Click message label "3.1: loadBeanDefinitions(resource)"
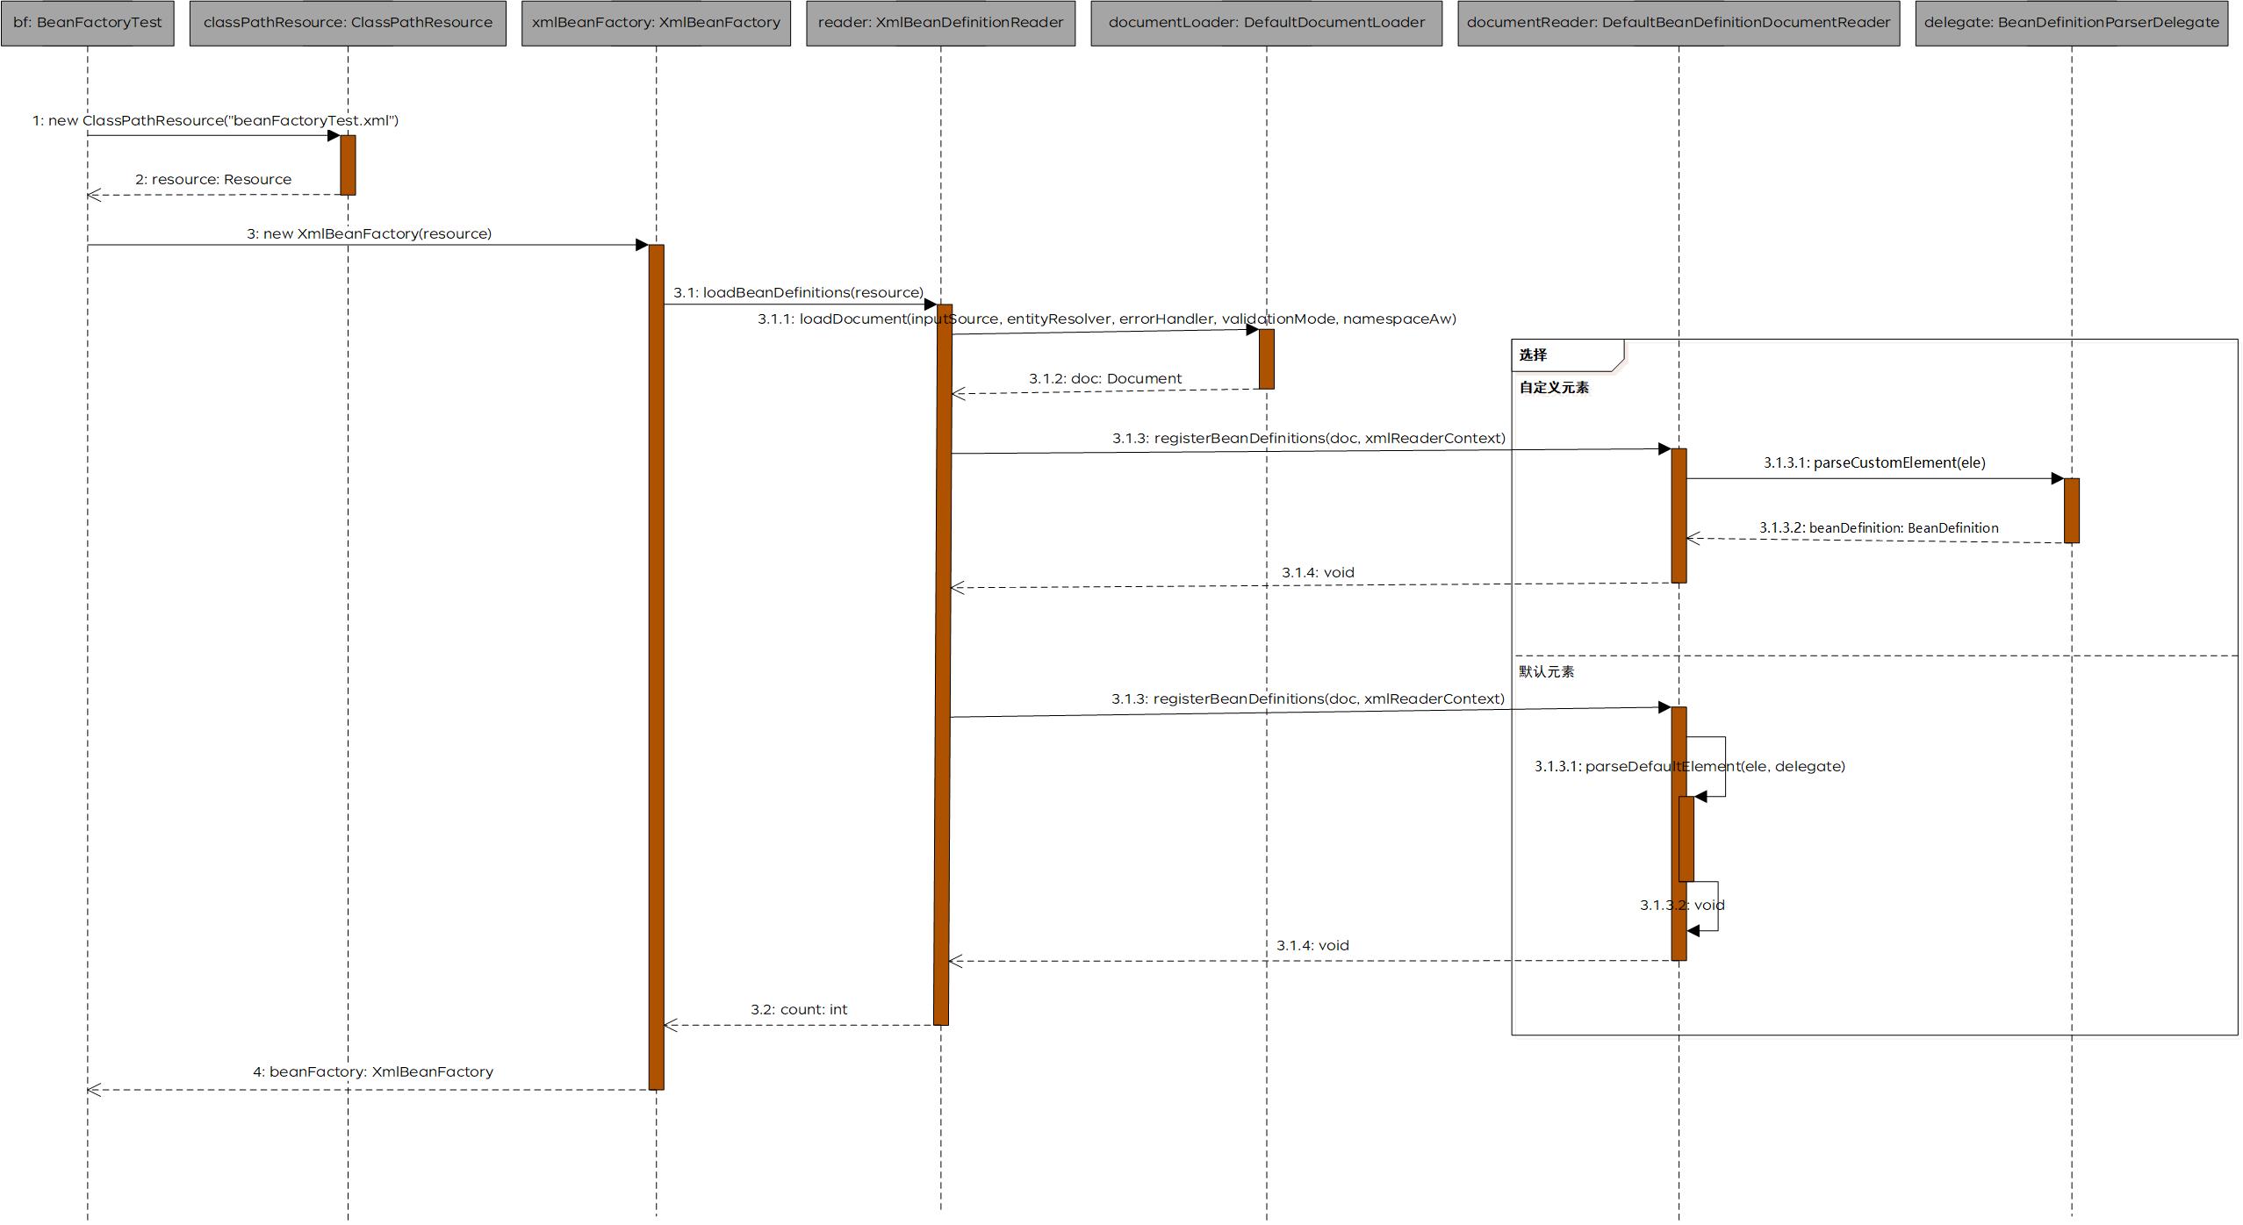This screenshot has width=2243, height=1225. (798, 292)
